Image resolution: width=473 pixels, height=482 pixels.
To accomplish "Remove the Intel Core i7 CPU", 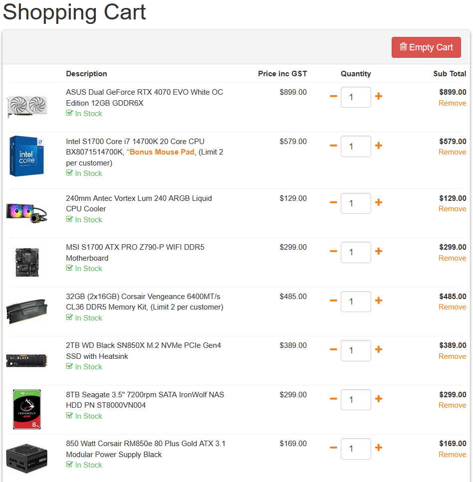I will 452,152.
